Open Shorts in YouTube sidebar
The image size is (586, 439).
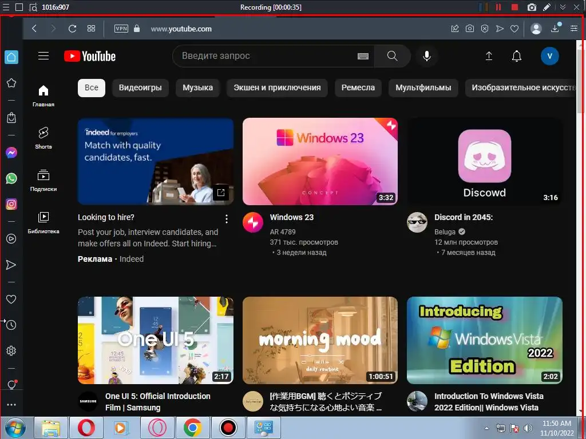point(43,138)
